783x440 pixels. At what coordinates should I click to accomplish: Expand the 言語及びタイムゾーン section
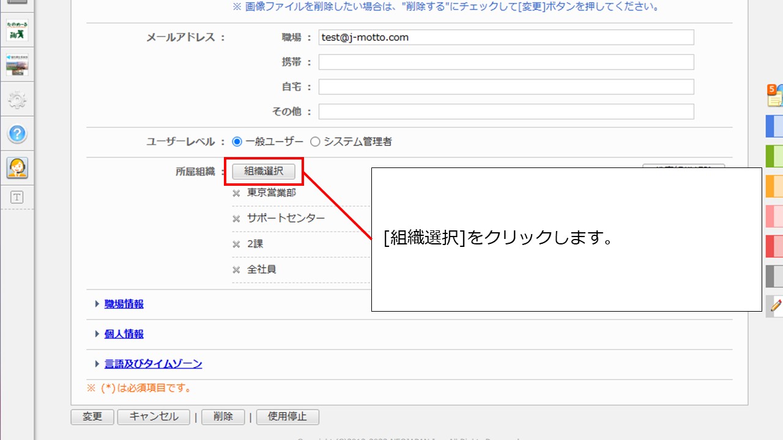coord(153,364)
